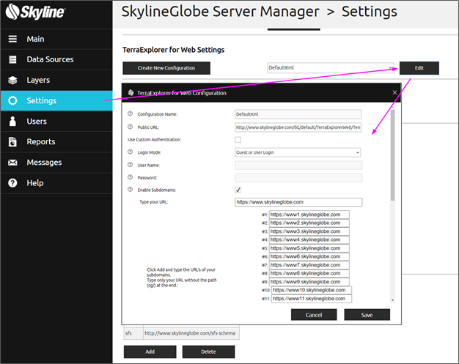Screen dimensions: 459x364
Task: Click the Help question mark icon
Action: pyautogui.click(x=12, y=183)
